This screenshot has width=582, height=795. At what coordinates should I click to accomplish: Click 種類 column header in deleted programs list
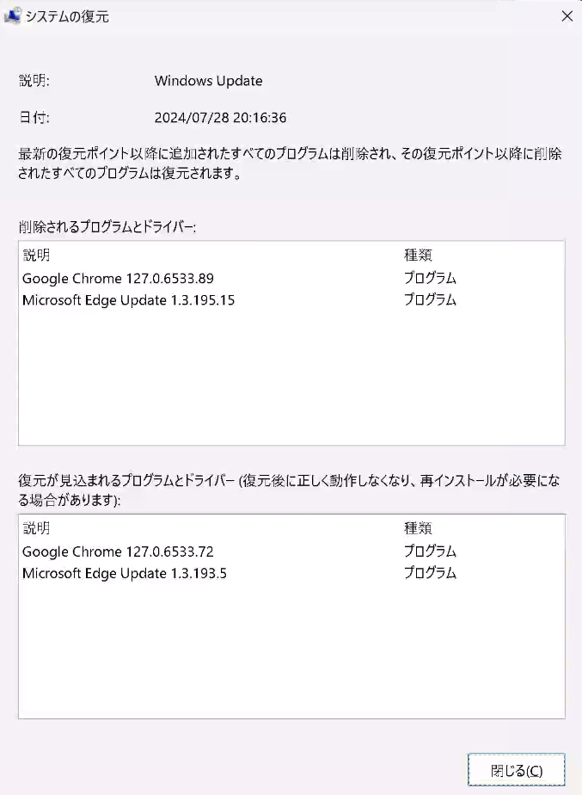point(418,255)
